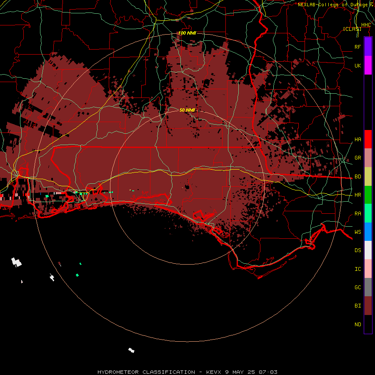Click the NEXLAB-College of DuPage credit text
375x375 pixels.
(x=332, y=5)
